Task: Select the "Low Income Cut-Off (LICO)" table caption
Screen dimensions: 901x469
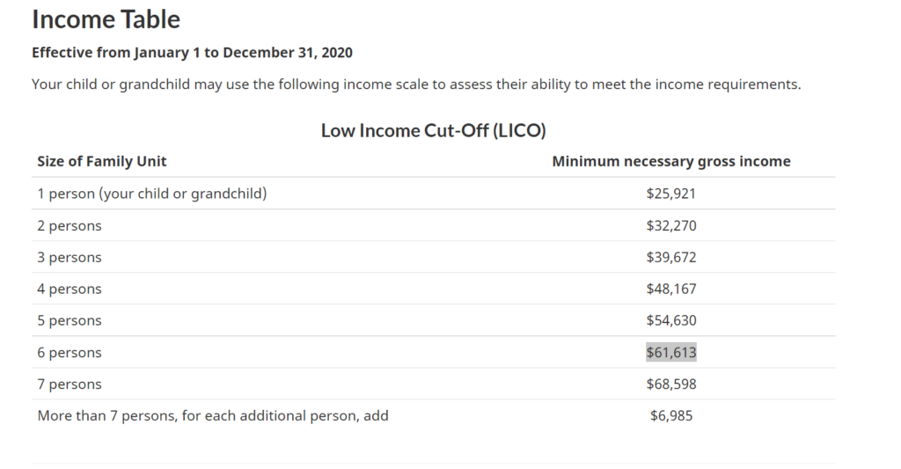Action: pos(433,131)
